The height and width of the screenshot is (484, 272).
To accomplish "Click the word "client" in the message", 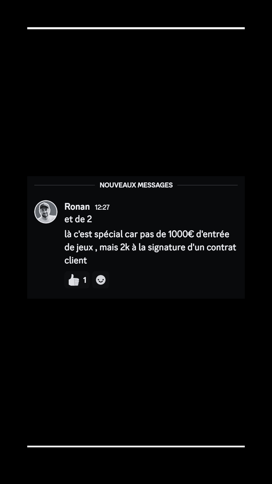I will pyautogui.click(x=76, y=260).
